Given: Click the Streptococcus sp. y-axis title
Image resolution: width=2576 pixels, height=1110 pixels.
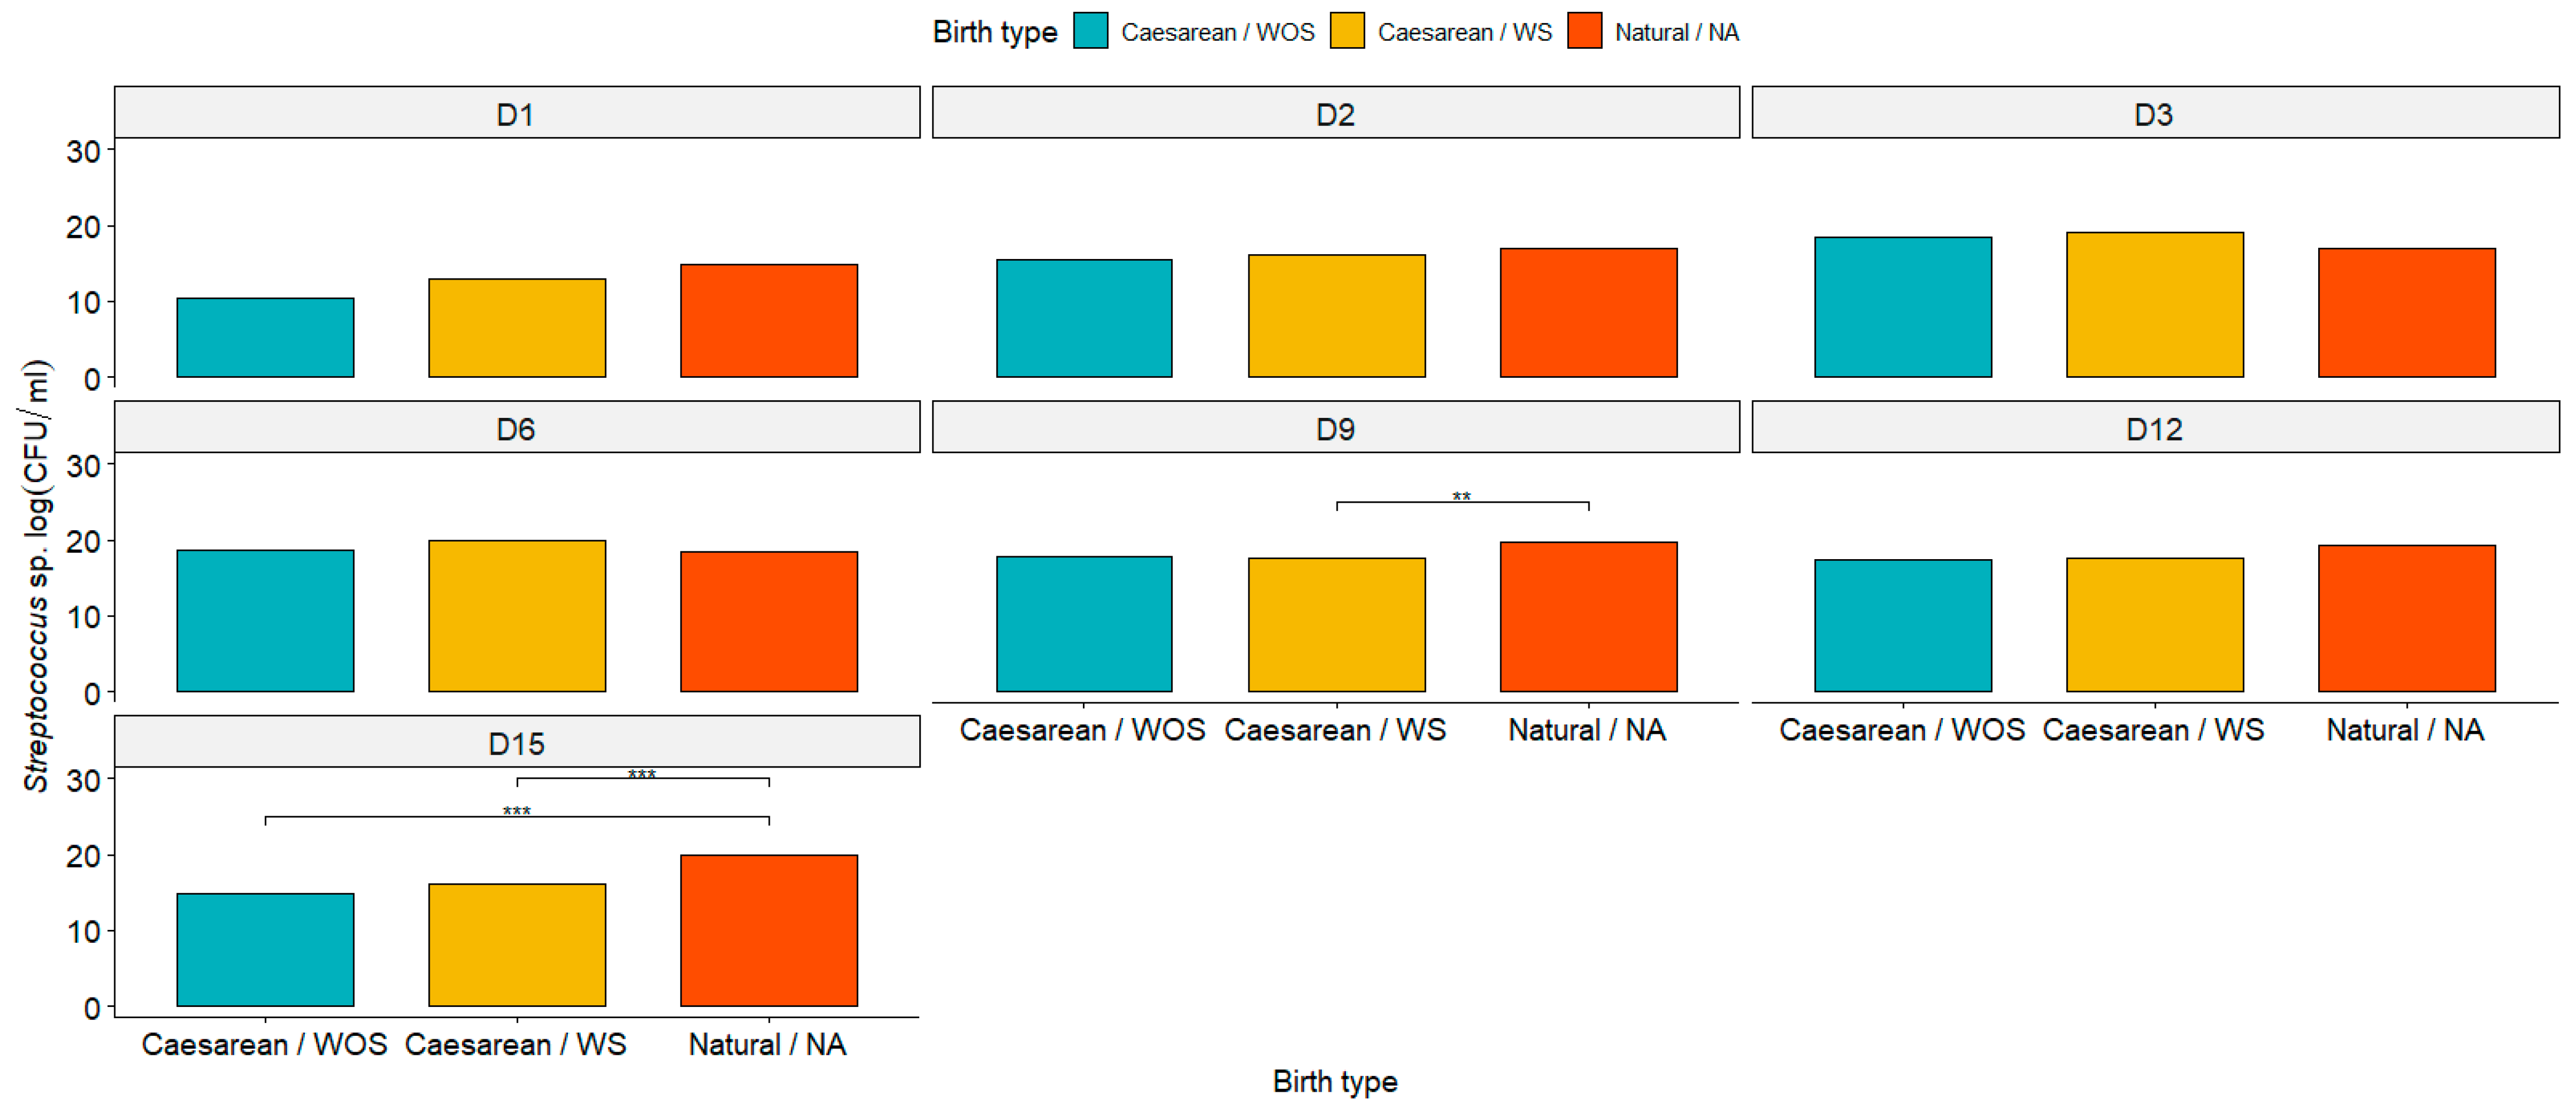Looking at the screenshot, I should (36, 575).
